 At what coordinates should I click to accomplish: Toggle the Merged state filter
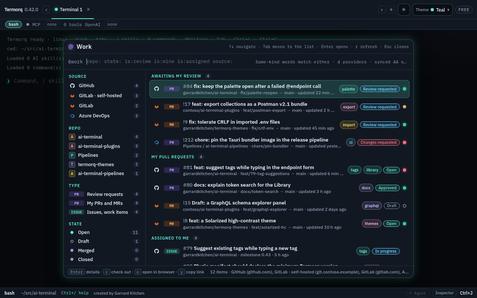coord(104,251)
